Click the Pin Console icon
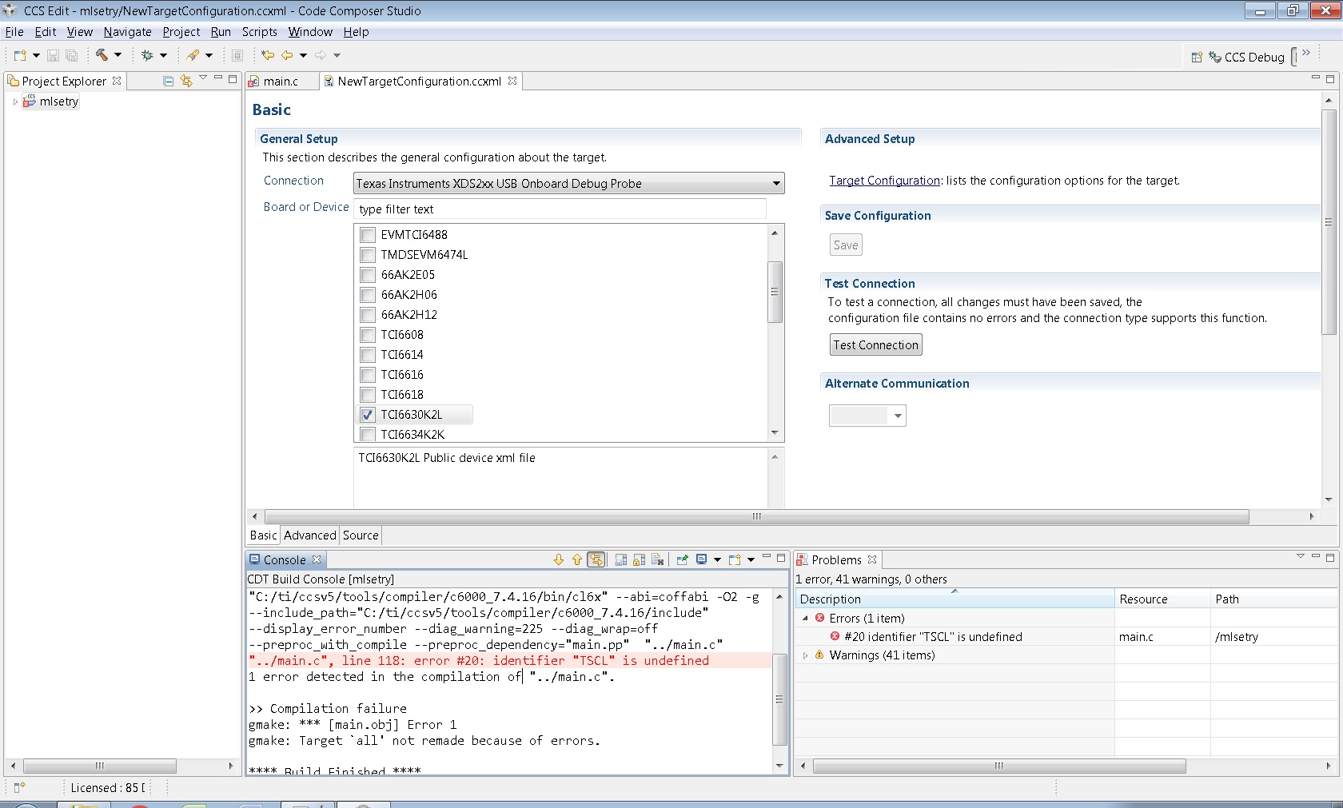The height and width of the screenshot is (808, 1343). tap(682, 559)
